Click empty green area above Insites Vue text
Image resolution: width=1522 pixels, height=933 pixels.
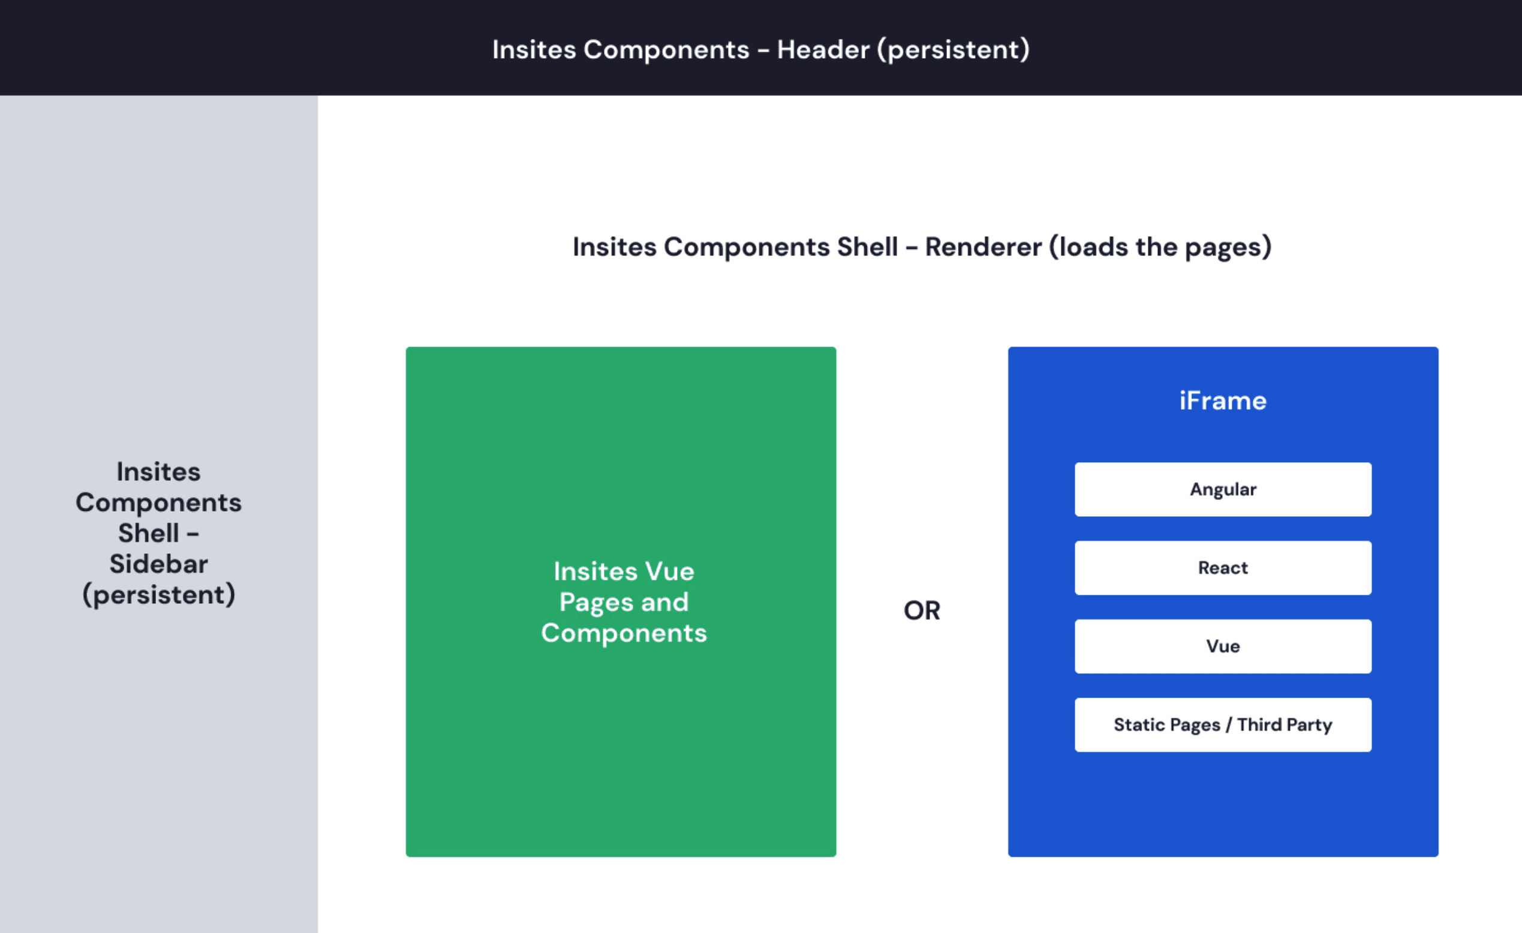click(621, 451)
